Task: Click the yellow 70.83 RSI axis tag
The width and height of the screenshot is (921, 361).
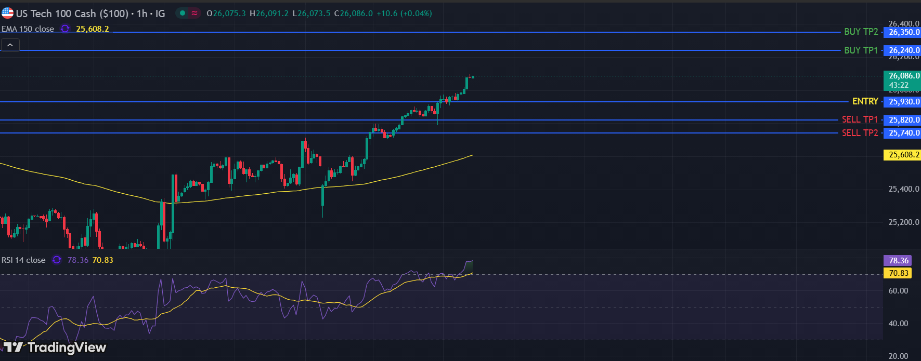Action: [898, 273]
